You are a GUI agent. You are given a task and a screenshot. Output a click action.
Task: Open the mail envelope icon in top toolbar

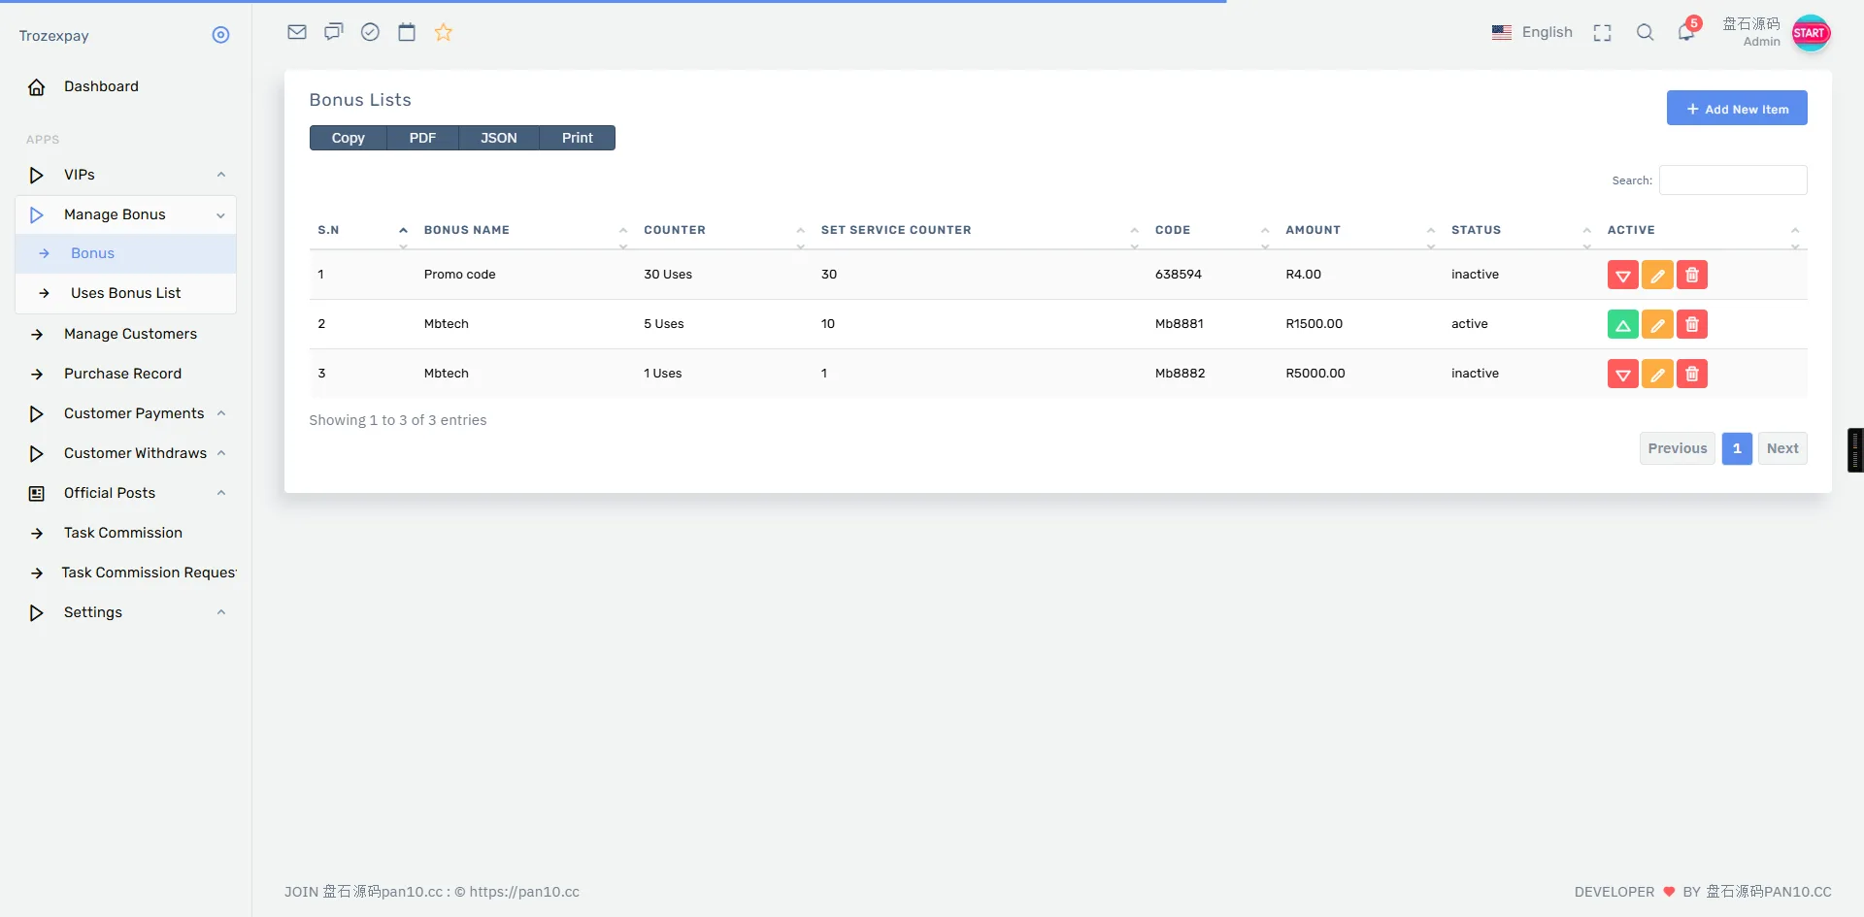click(x=297, y=32)
